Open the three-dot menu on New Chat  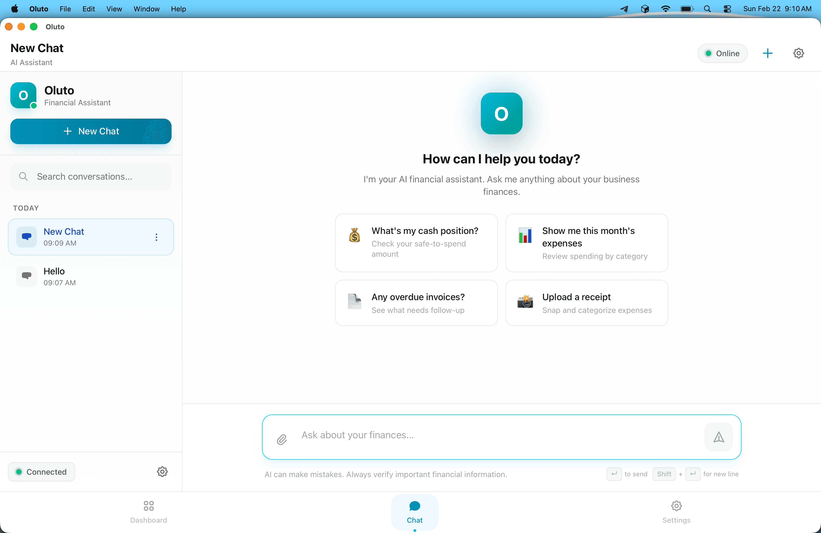[156, 237]
